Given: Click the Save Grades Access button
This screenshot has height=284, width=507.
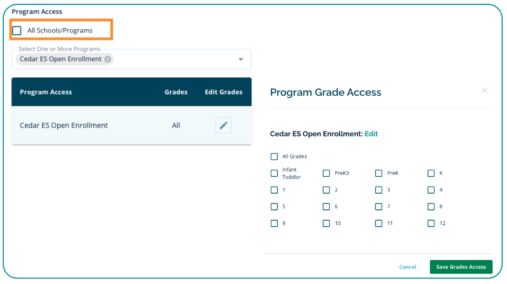Looking at the screenshot, I should (461, 267).
